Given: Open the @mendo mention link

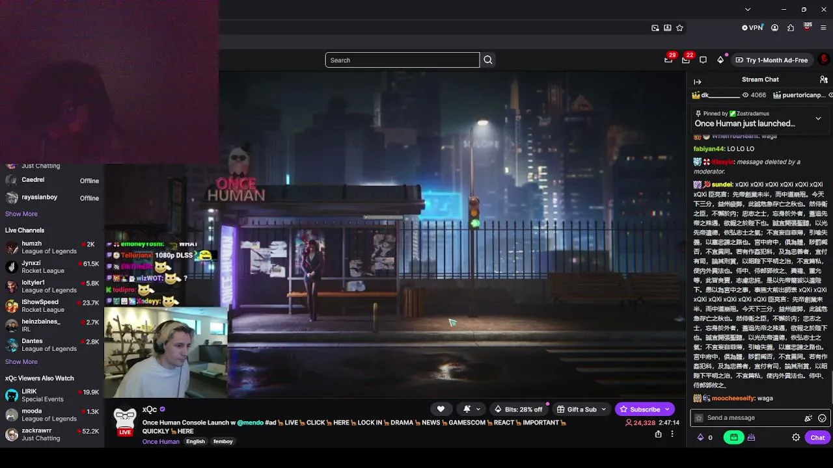Looking at the screenshot, I should click(250, 422).
